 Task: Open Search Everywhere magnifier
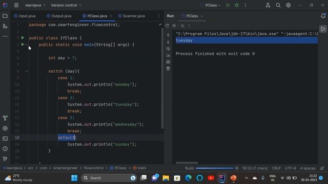click(278, 5)
